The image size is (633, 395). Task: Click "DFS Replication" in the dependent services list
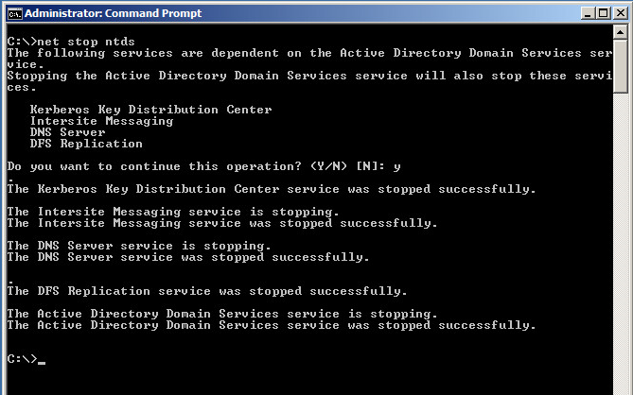coord(86,144)
